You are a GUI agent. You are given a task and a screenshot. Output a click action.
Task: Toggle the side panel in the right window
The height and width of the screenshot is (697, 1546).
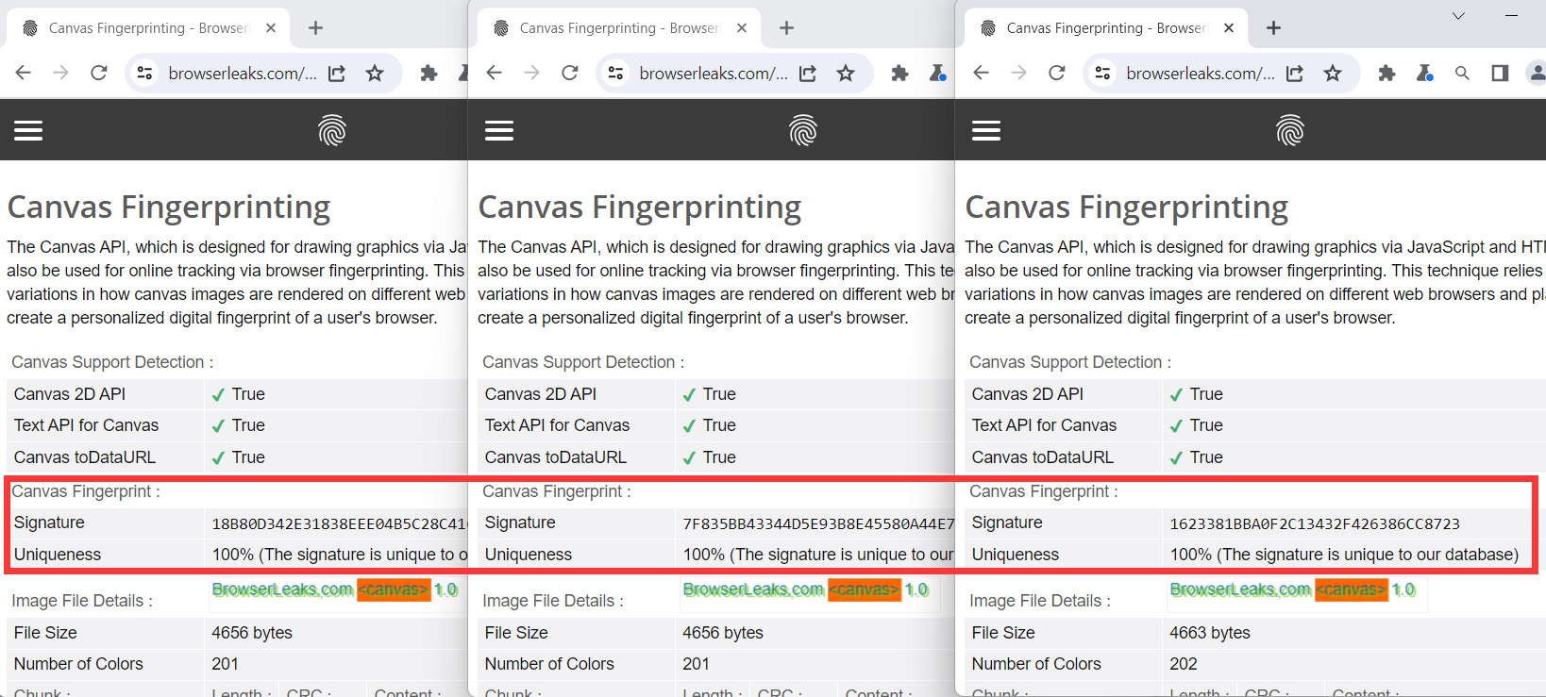click(x=1500, y=74)
